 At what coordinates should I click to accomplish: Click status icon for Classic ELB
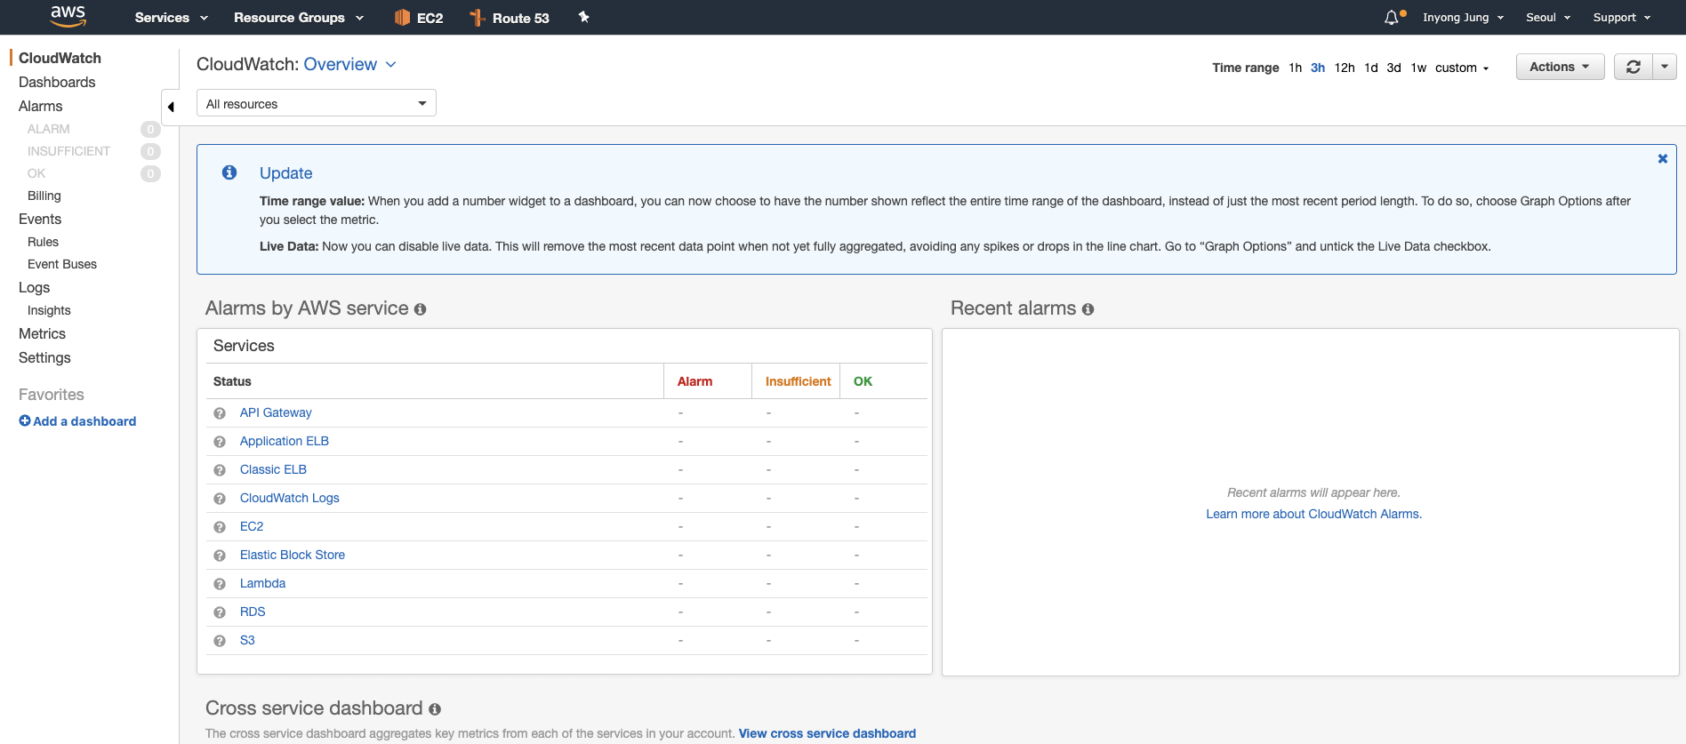tap(220, 470)
